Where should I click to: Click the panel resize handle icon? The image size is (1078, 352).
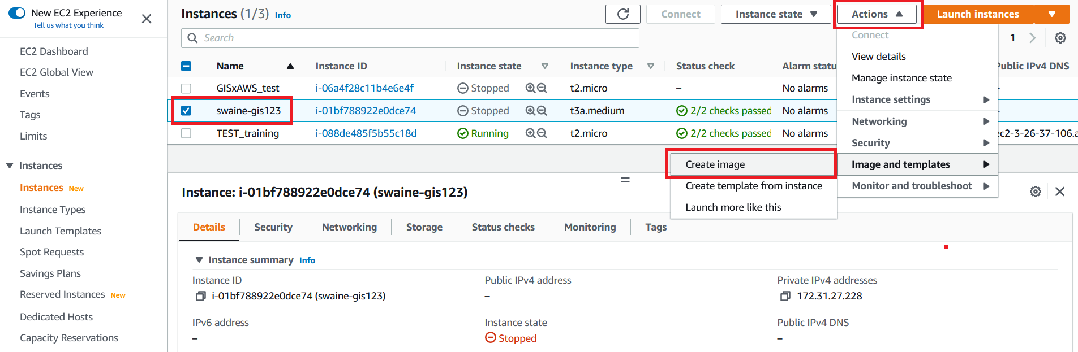pyautogui.click(x=625, y=180)
